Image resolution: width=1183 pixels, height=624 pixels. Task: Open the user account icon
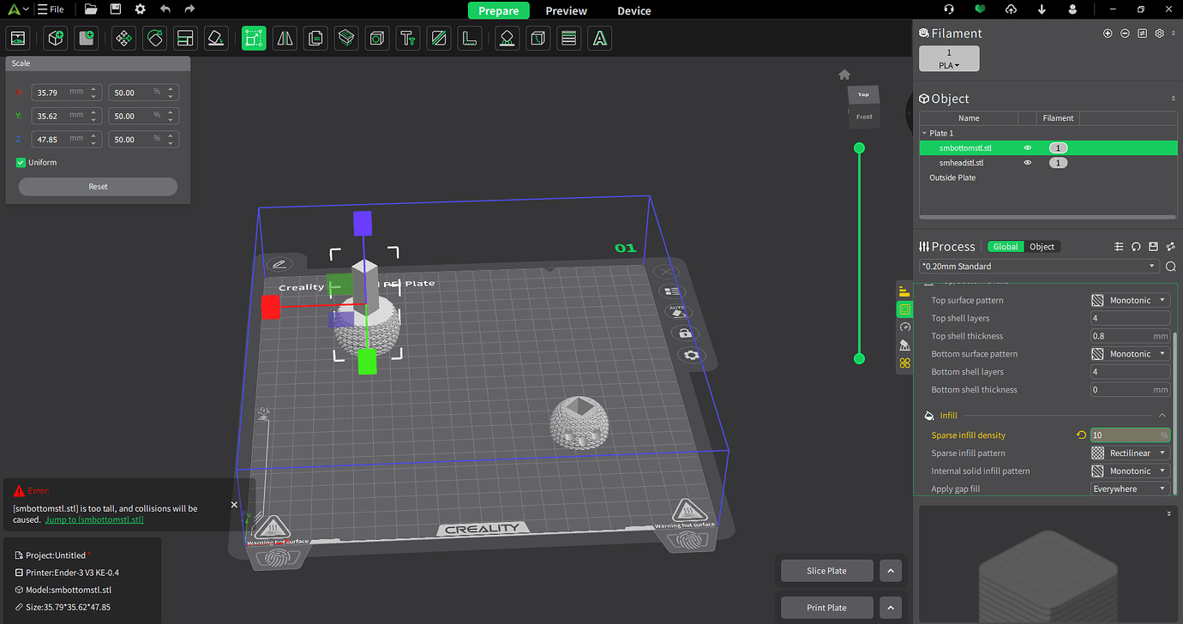click(x=1072, y=9)
